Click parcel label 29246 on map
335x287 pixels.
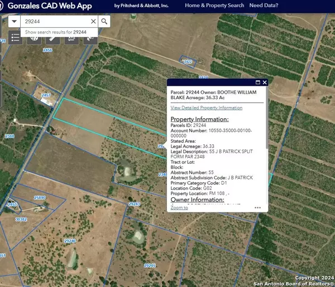[70, 241]
